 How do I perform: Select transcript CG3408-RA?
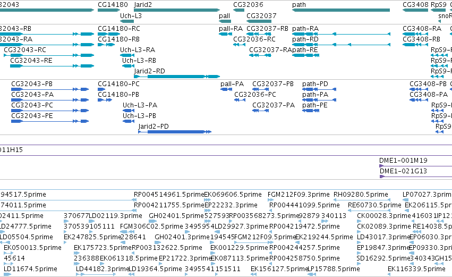(415, 34)
